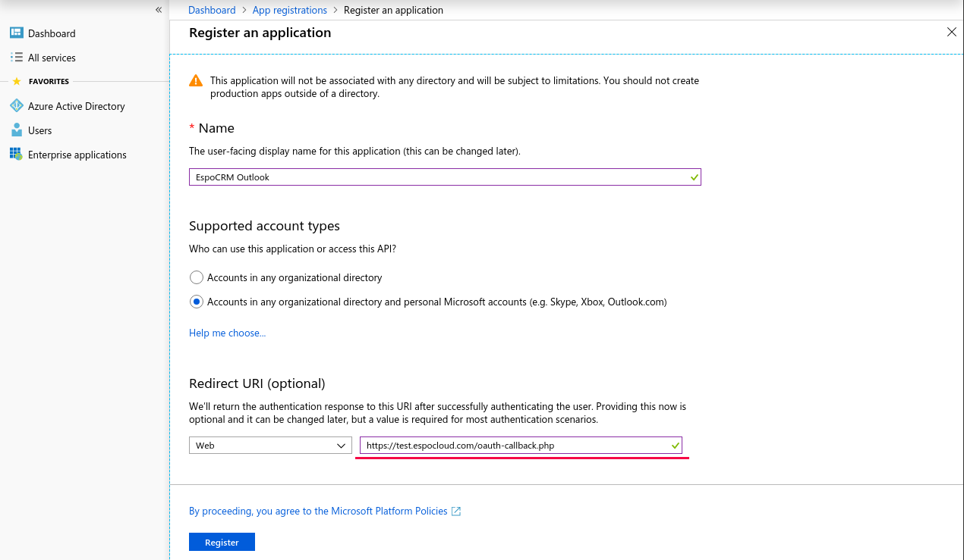Click the external link icon beside Platform Policies
This screenshot has height=560, width=964.
pos(456,512)
